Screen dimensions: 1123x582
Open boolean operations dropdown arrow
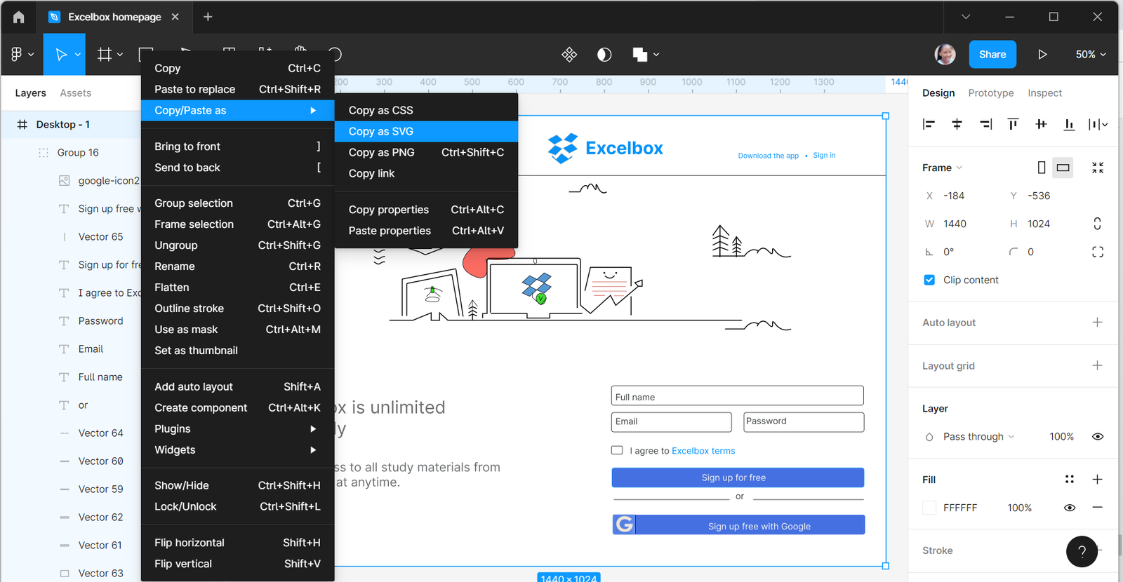coord(656,55)
